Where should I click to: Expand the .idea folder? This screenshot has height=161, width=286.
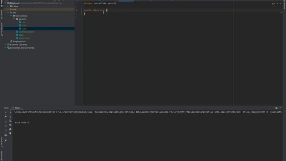tap(8, 6)
